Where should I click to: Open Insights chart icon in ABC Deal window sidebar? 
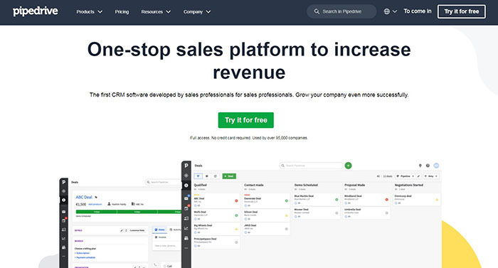point(63,238)
